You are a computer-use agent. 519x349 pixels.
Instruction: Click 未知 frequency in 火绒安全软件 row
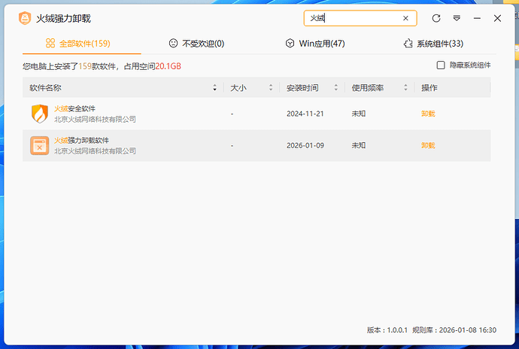[x=359, y=114]
